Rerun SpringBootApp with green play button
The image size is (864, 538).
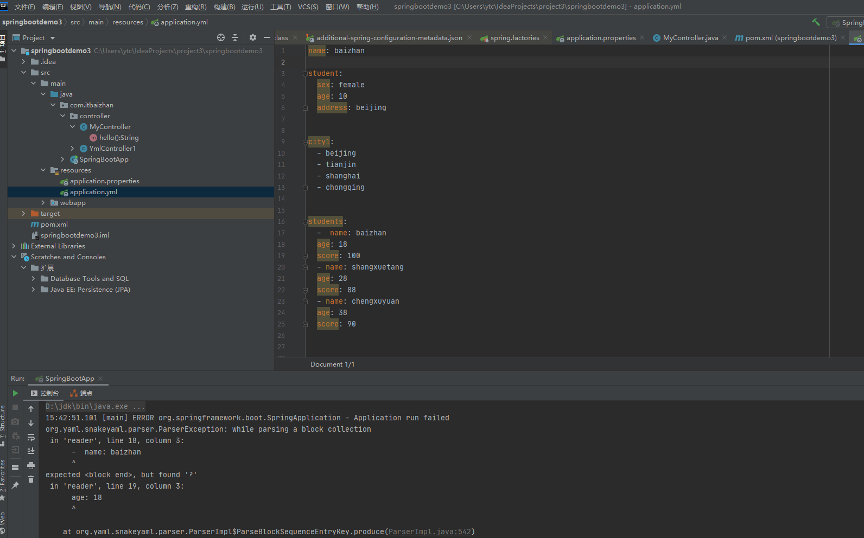point(15,393)
